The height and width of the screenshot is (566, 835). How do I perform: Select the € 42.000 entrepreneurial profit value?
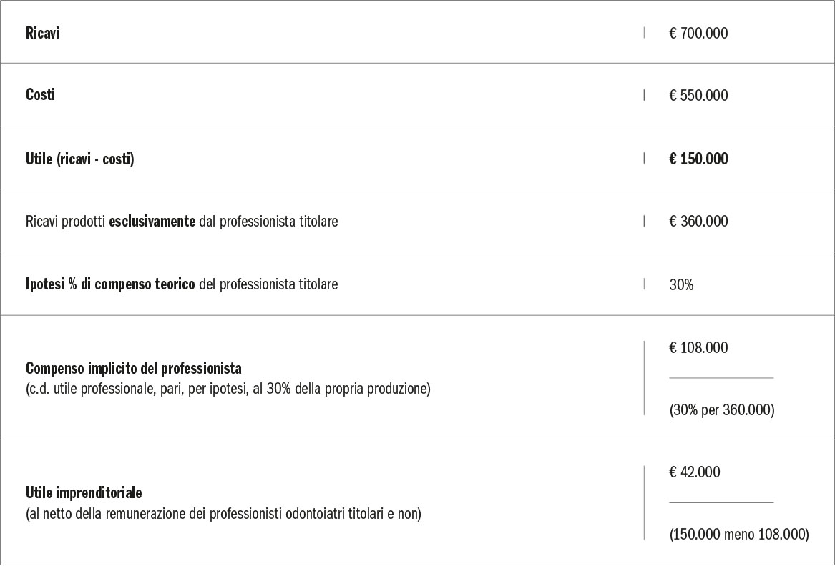pos(694,472)
